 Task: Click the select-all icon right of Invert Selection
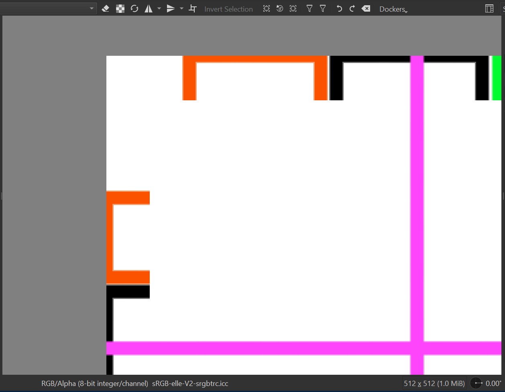[x=267, y=9]
